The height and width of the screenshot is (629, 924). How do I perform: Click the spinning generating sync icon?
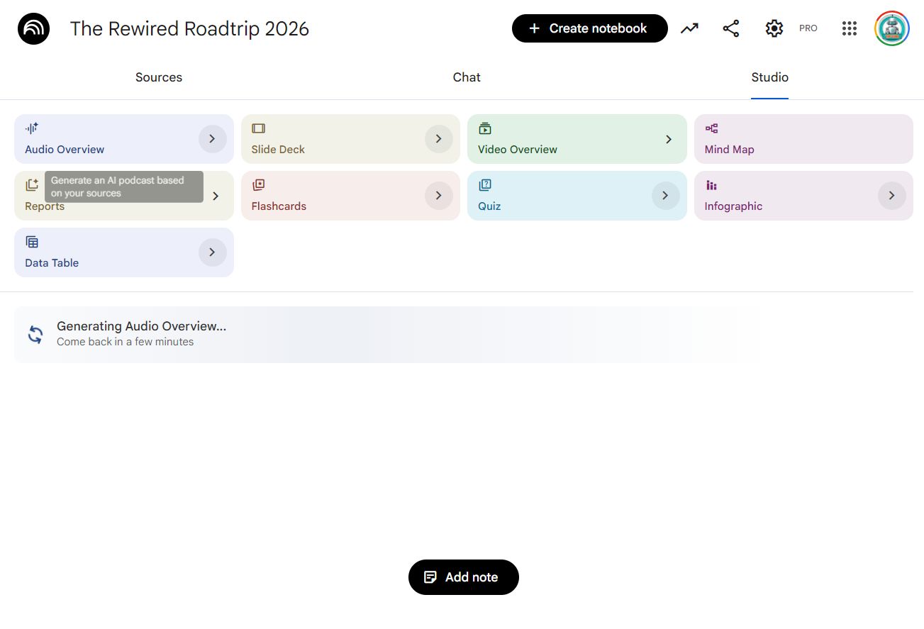click(35, 334)
